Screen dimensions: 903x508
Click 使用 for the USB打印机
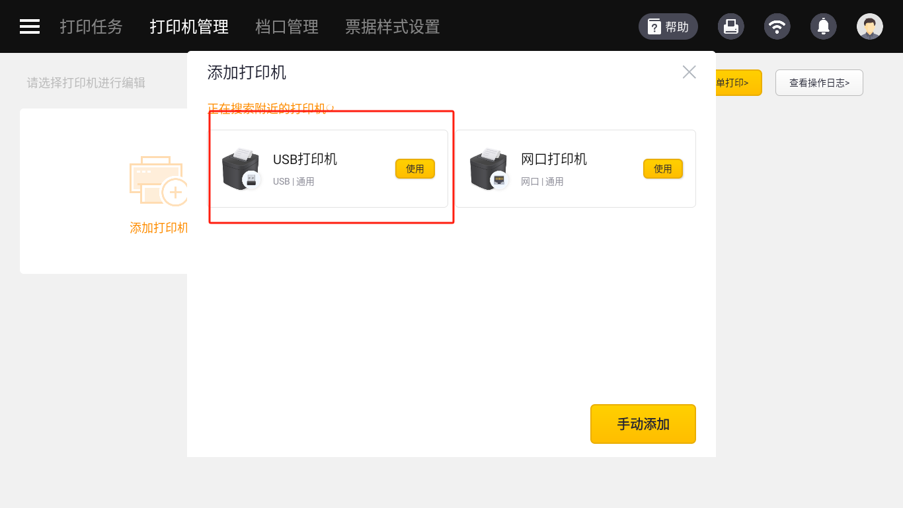click(415, 169)
